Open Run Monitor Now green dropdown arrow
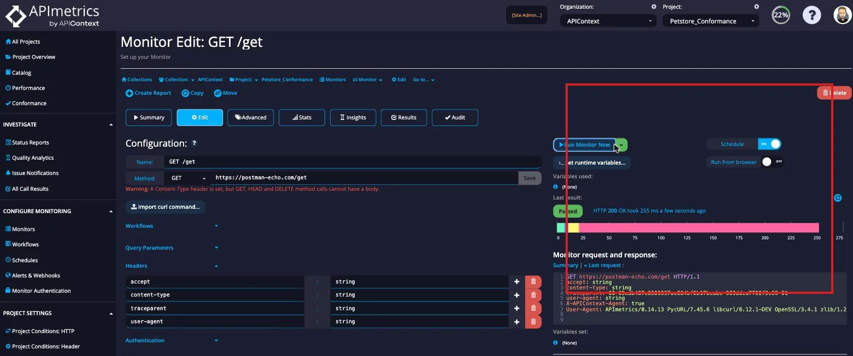The width and height of the screenshot is (853, 356). tap(622, 145)
